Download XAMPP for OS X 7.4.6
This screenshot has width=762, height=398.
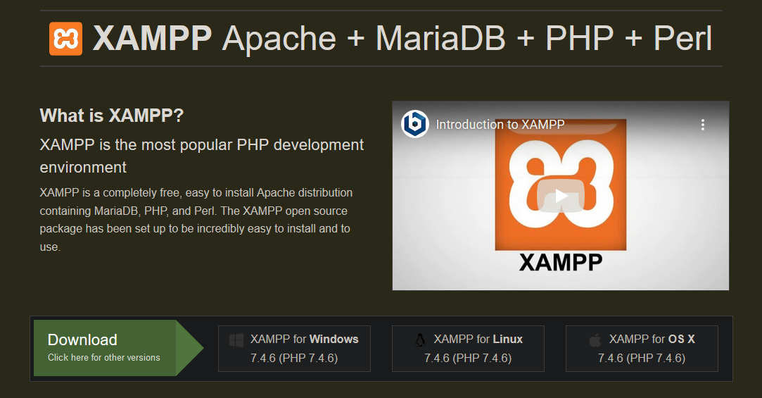[642, 349]
